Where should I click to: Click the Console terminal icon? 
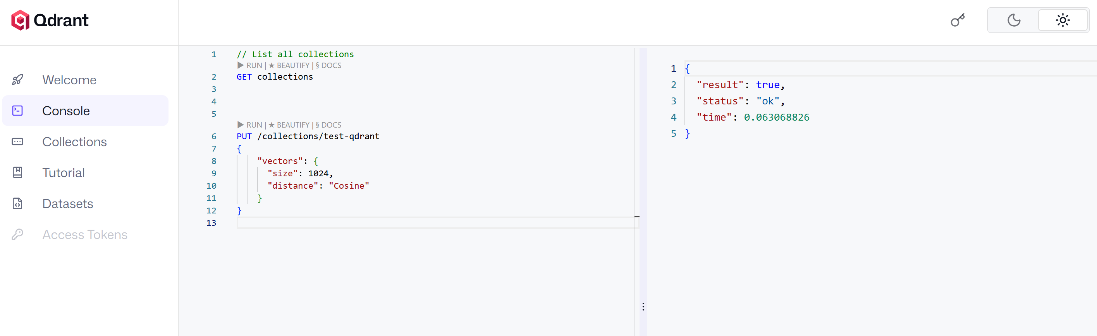click(x=17, y=111)
